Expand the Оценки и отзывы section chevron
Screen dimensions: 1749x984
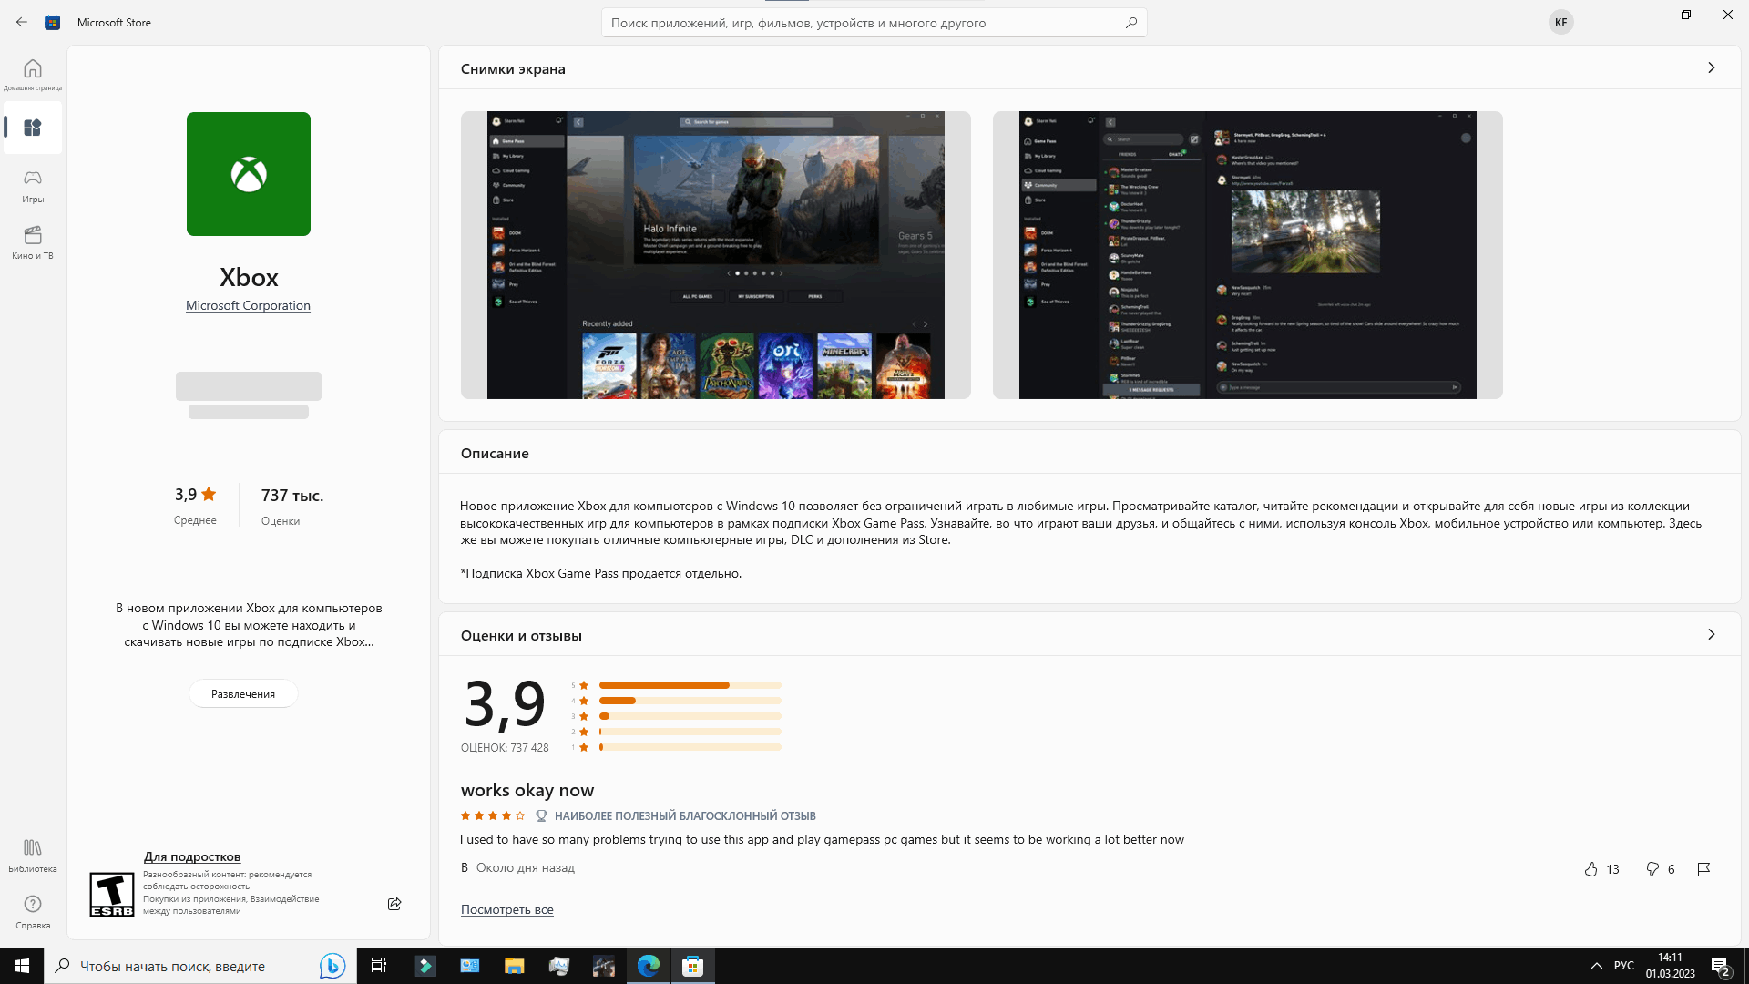pyautogui.click(x=1711, y=634)
